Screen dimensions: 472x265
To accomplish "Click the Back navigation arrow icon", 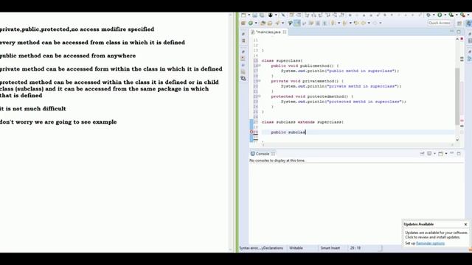I will click(x=364, y=23).
